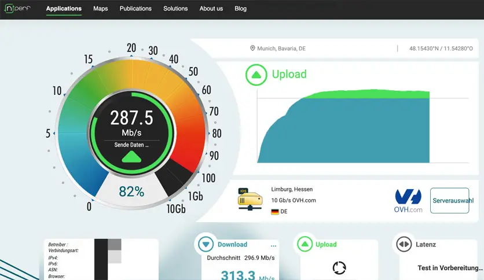This screenshot has width=484, height=280.
Task: Click the GPS coordinates 48.15430°N / 11.54280°O
Action: click(x=441, y=49)
